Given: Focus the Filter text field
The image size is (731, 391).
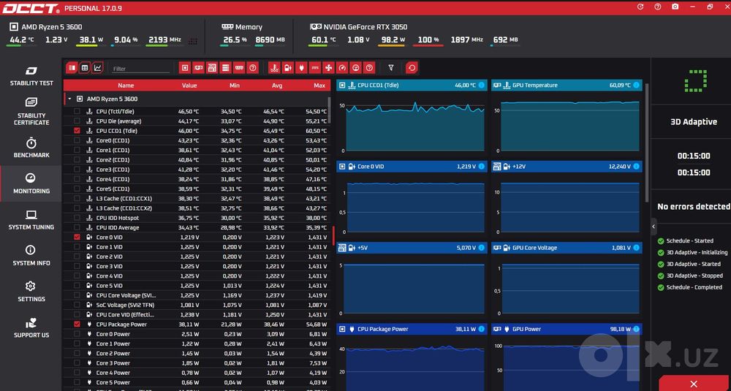Looking at the screenshot, I should [x=140, y=69].
